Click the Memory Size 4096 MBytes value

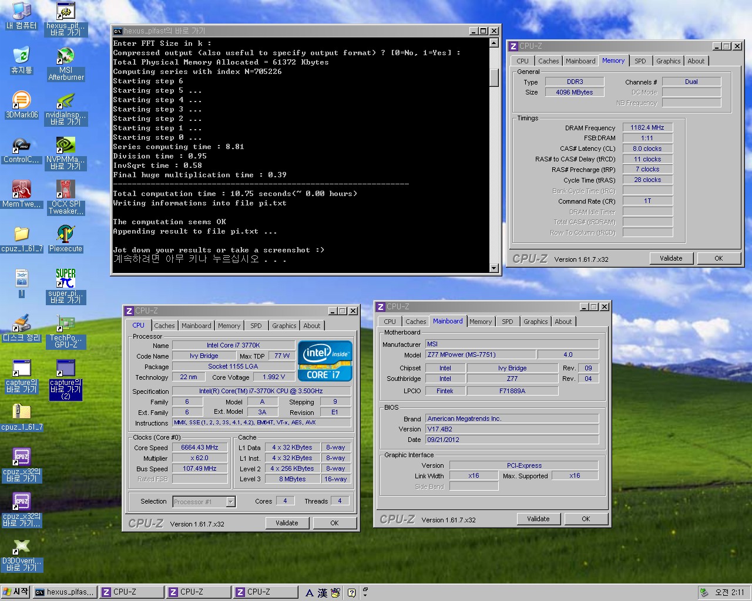point(575,92)
